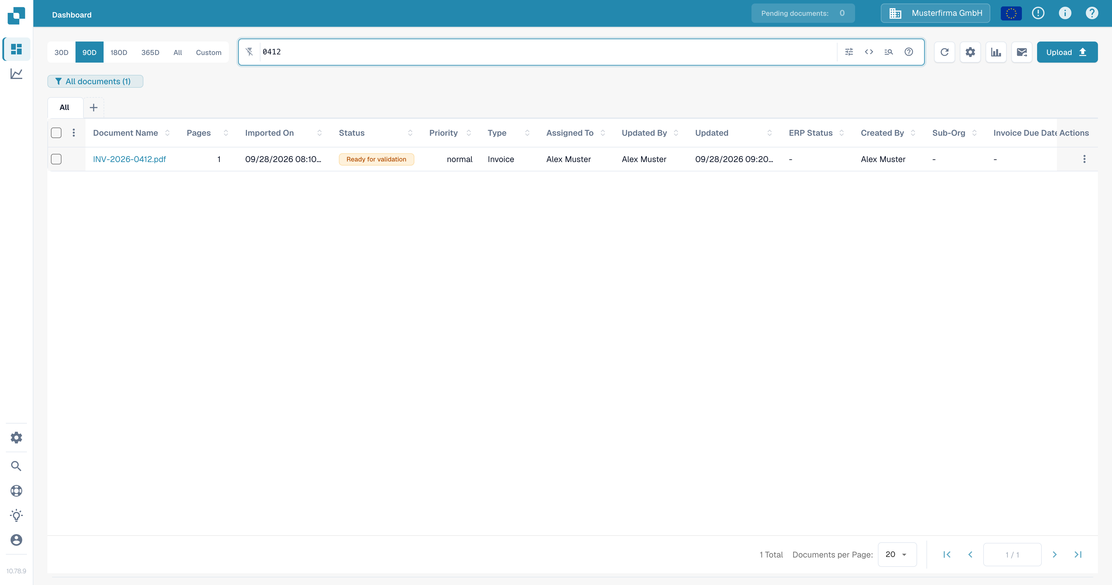Go to last page of results
This screenshot has height=585, width=1112.
pos(1078,555)
